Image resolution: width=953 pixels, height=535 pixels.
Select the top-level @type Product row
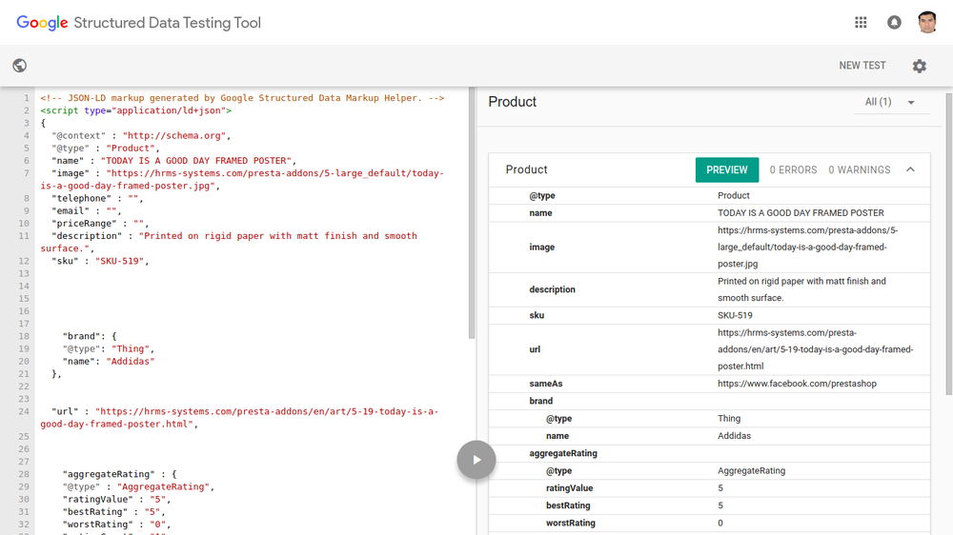[x=709, y=195]
